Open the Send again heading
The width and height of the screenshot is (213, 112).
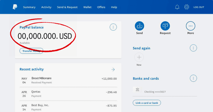pos(141,48)
